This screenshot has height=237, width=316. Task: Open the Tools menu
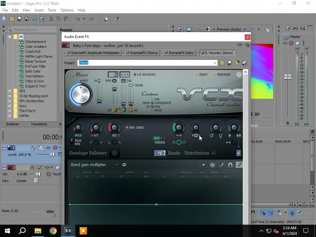coord(52,10)
